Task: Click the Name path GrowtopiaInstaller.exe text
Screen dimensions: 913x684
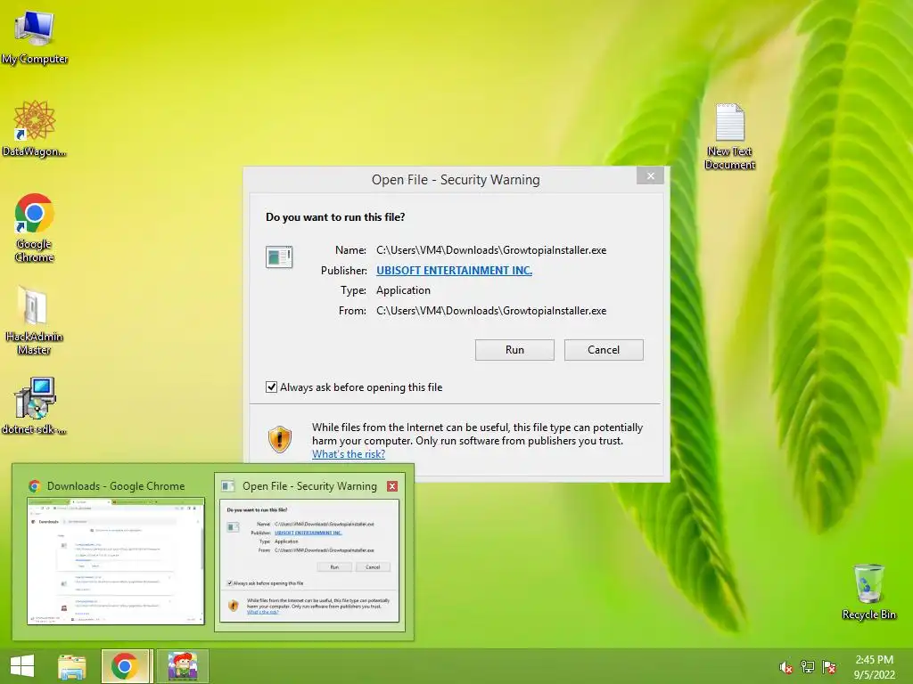Action: point(491,250)
